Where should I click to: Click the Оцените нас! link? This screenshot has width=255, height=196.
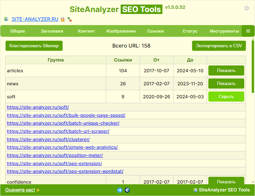(20, 190)
